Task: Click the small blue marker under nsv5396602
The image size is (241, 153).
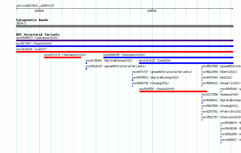Action: [202, 103]
